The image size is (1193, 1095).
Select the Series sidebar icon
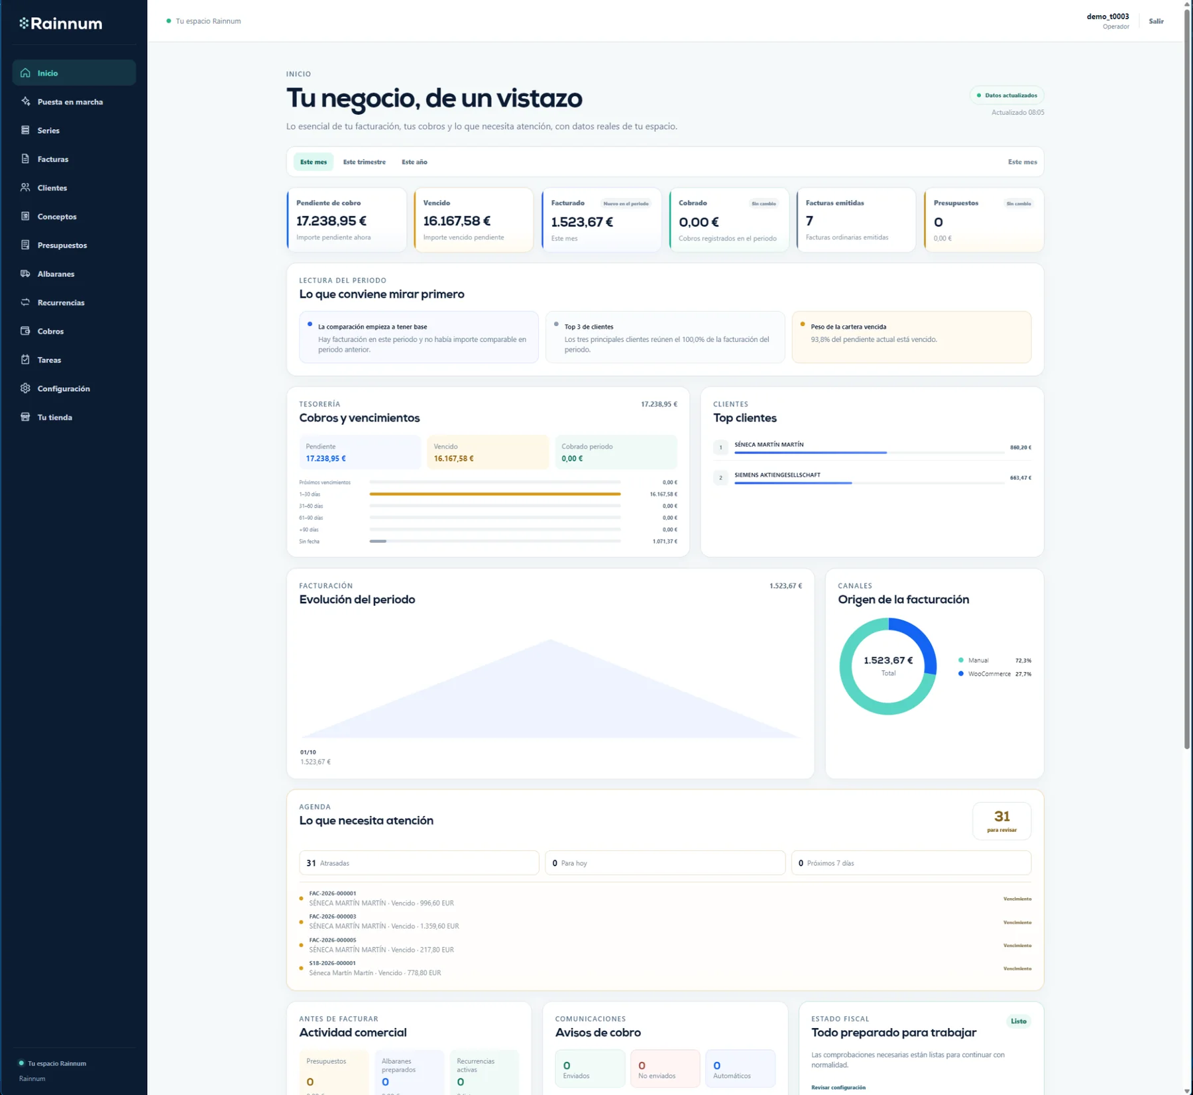[25, 130]
